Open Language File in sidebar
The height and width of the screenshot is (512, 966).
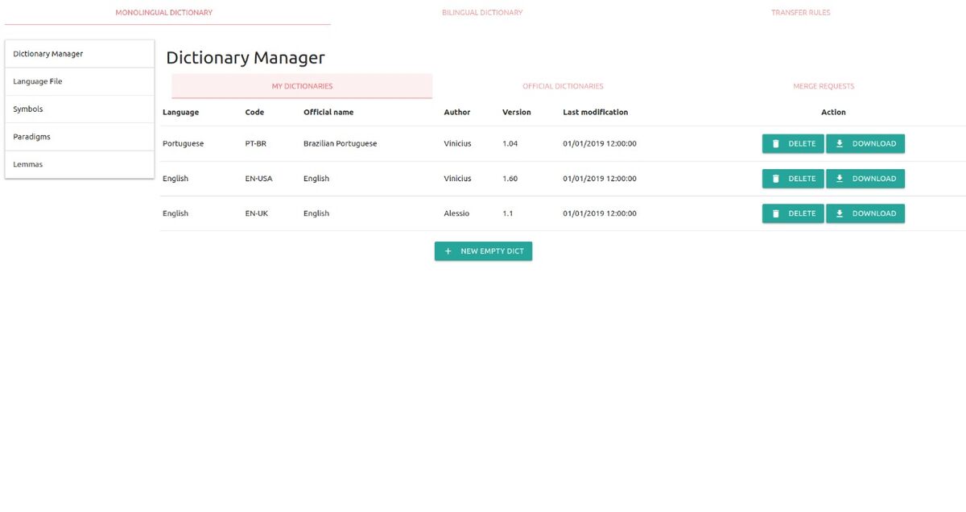(x=79, y=82)
